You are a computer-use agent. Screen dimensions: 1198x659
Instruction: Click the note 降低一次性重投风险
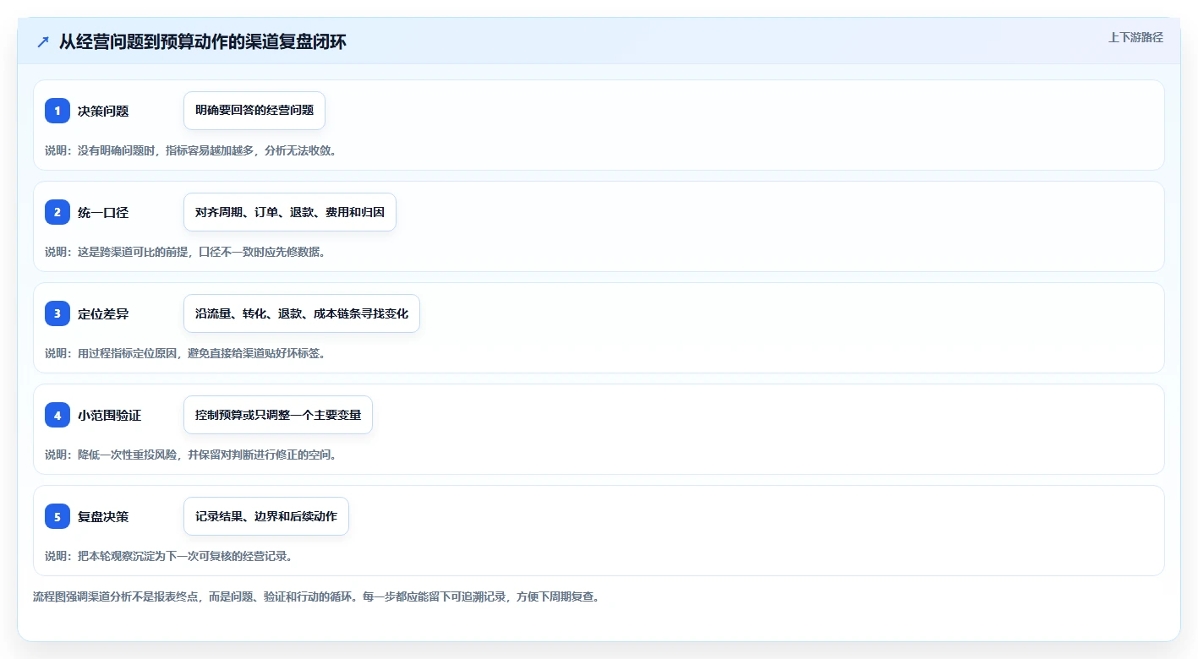(x=190, y=455)
